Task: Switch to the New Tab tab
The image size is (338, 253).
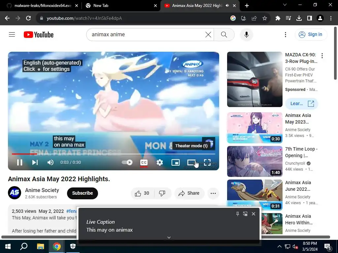Action: (121, 6)
